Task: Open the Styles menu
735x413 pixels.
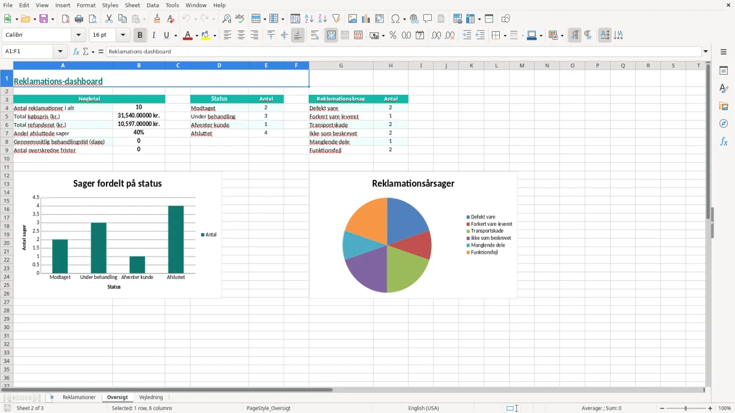Action: coord(110,5)
